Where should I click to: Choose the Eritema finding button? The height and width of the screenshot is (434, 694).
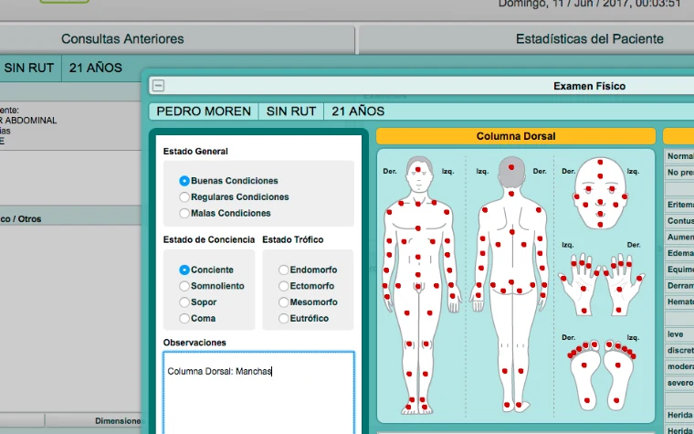click(x=679, y=205)
